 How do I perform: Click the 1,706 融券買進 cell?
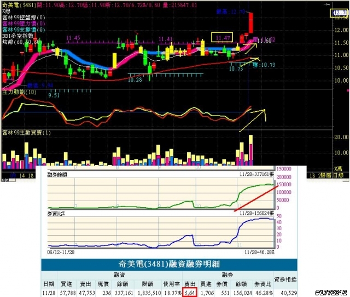[x=207, y=293]
